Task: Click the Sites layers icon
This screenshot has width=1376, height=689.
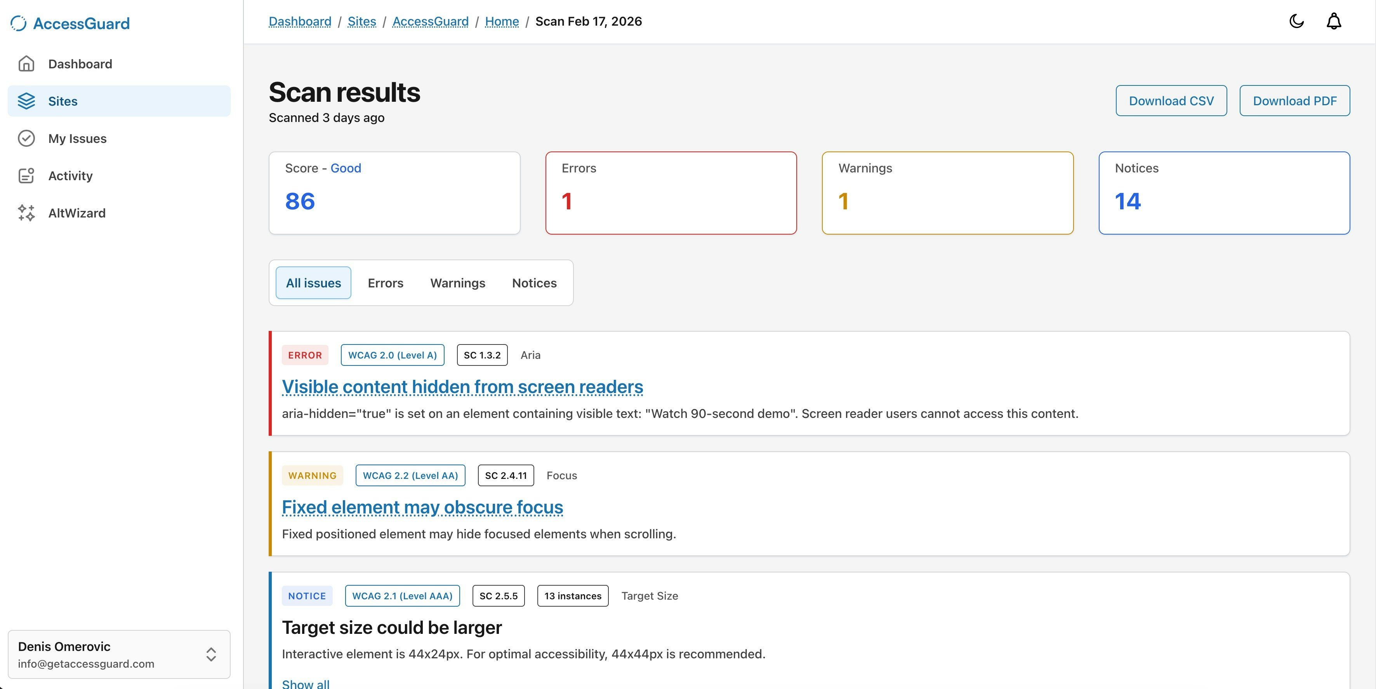Action: coord(26,101)
